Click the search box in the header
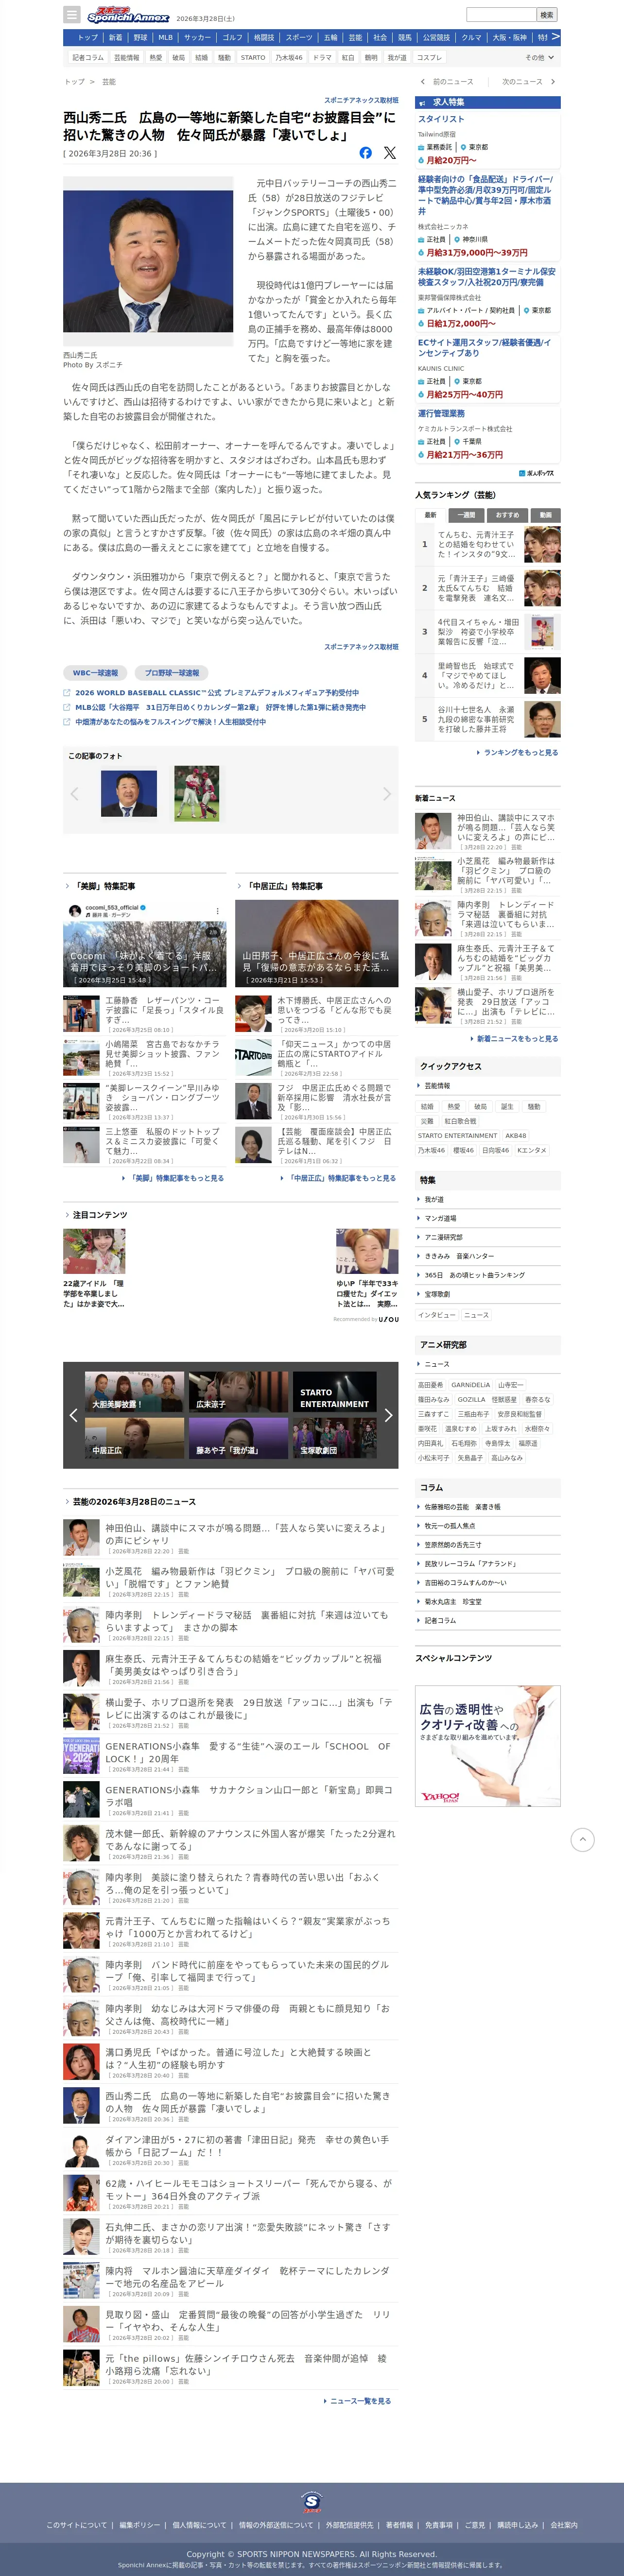This screenshot has height=2576, width=624. [501, 15]
